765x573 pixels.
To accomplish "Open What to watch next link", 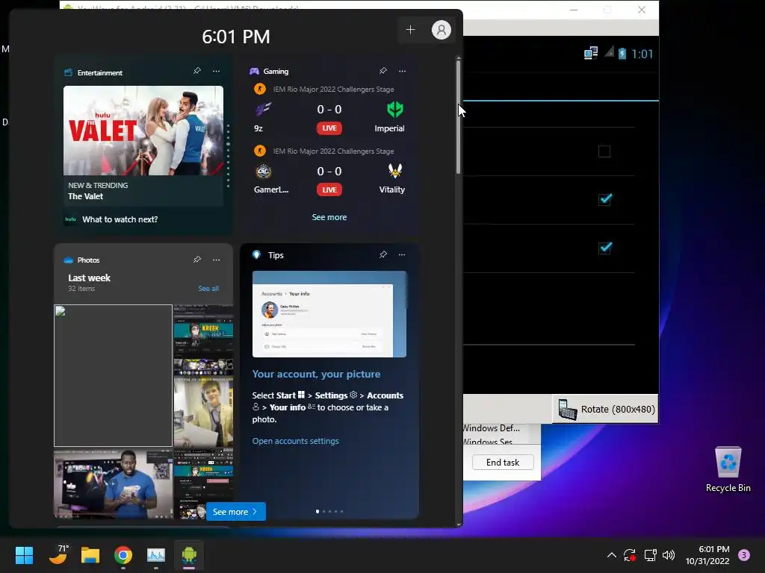I will pyautogui.click(x=120, y=220).
